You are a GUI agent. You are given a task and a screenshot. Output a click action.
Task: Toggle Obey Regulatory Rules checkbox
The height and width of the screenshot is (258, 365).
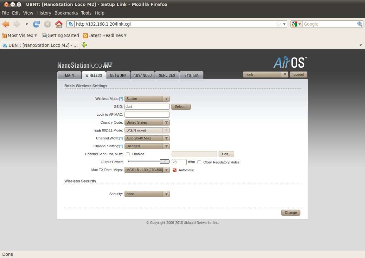click(x=199, y=162)
